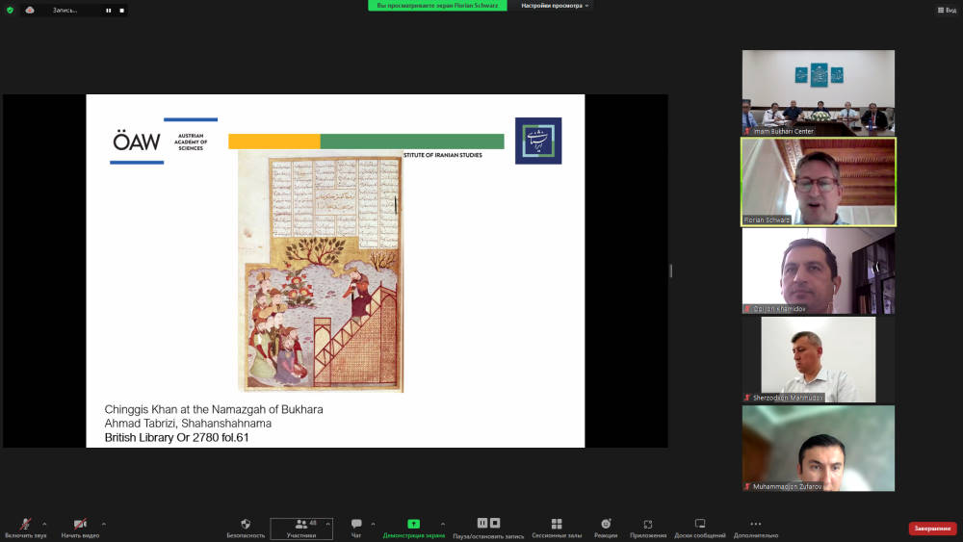Open Настройки просмотра view options dropdown
Image resolution: width=963 pixels, height=542 pixels.
coord(555,6)
